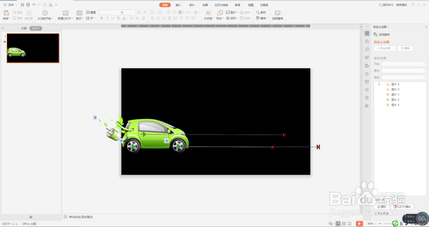
Task: Click the properties sliders icon in sidebar
Action: point(367,58)
